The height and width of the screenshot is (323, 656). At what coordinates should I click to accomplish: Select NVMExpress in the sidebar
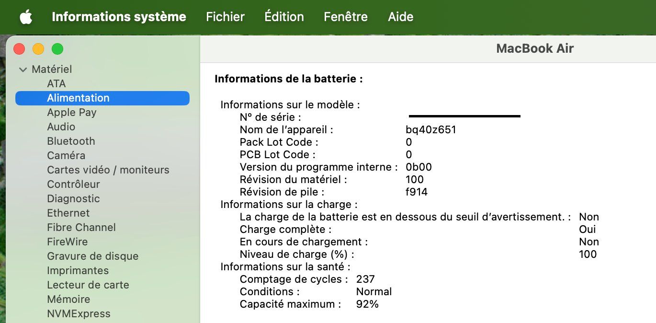(x=79, y=314)
